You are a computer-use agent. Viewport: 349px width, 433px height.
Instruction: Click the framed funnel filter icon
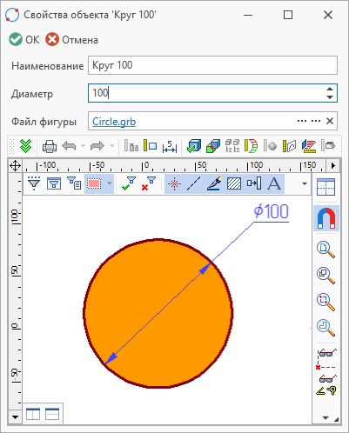pyautogui.click(x=54, y=183)
